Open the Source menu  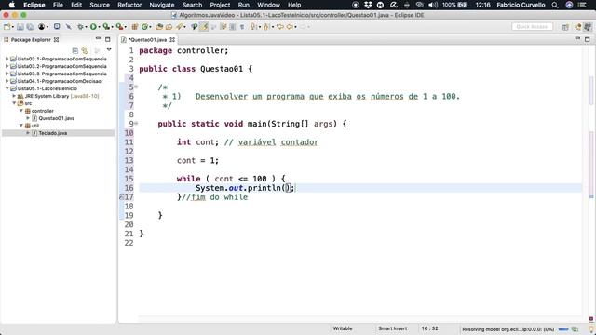[x=100, y=5]
